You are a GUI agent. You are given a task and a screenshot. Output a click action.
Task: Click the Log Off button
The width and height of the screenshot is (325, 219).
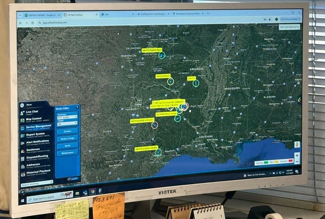tap(72, 179)
